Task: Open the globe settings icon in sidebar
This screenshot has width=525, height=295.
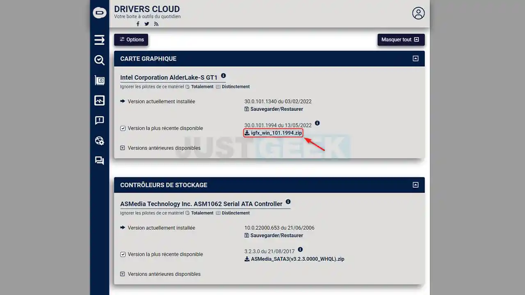Action: tap(99, 141)
